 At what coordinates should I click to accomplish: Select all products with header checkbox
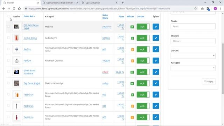[8, 16]
